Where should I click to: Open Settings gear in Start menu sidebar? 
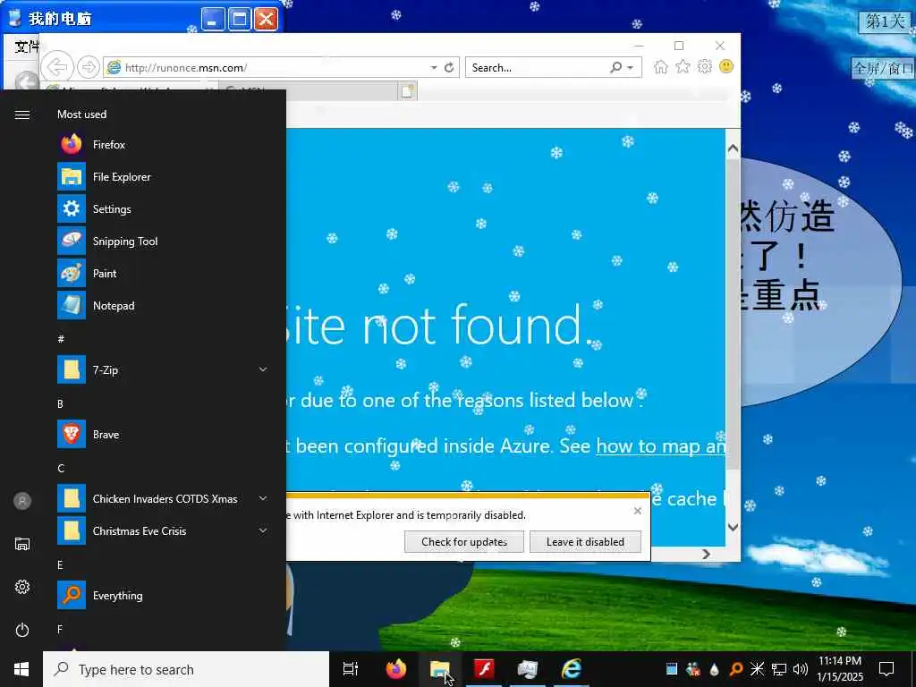pyautogui.click(x=22, y=587)
